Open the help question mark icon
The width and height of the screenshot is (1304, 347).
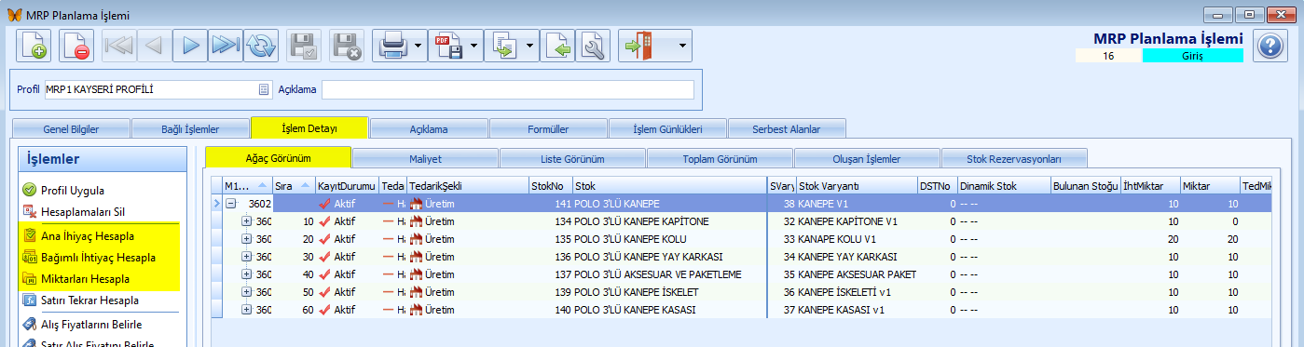tap(1270, 46)
